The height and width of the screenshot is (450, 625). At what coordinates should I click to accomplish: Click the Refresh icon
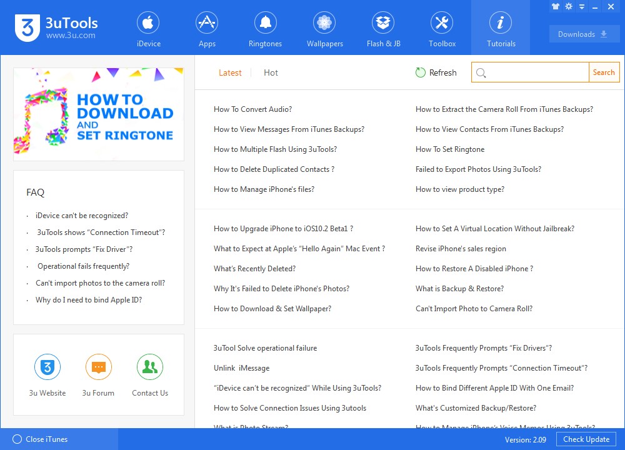pos(420,72)
